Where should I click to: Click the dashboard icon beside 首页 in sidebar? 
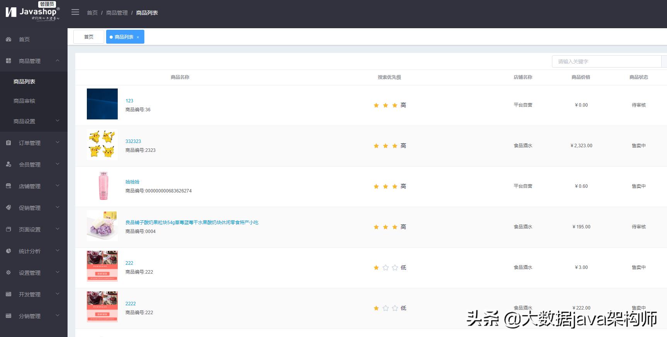click(x=8, y=39)
